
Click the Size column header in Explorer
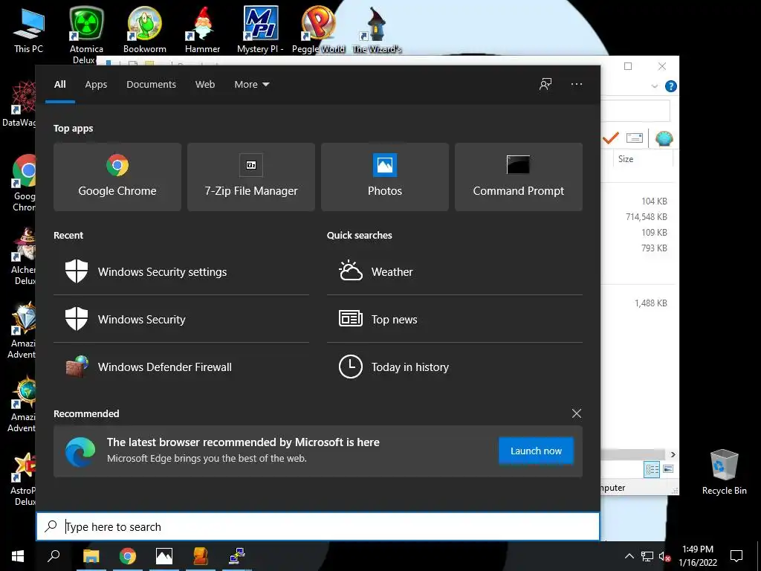click(643, 159)
